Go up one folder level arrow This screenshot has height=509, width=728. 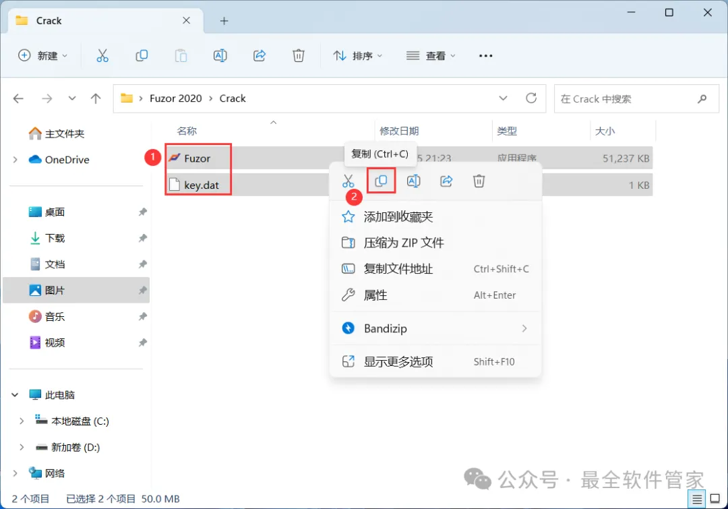point(96,98)
